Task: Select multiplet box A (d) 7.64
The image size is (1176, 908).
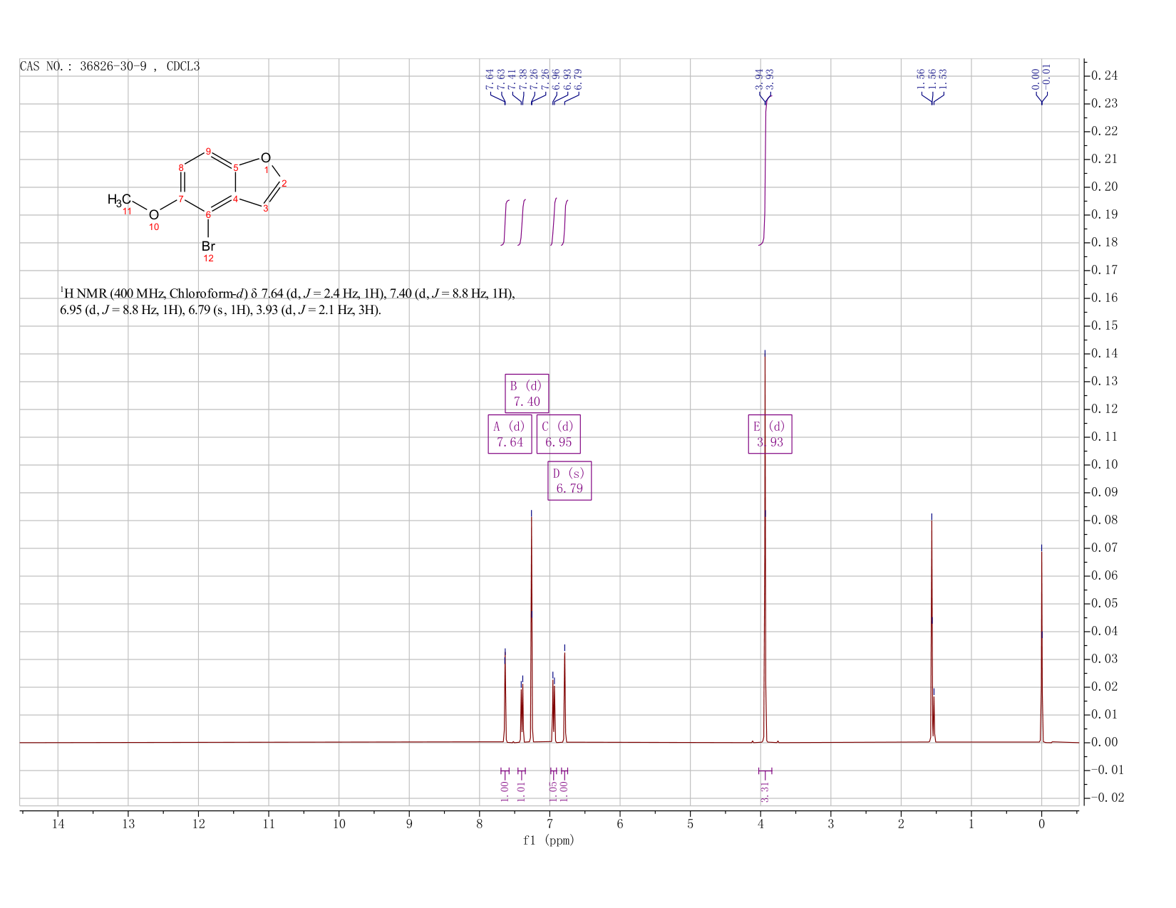Action: point(510,434)
